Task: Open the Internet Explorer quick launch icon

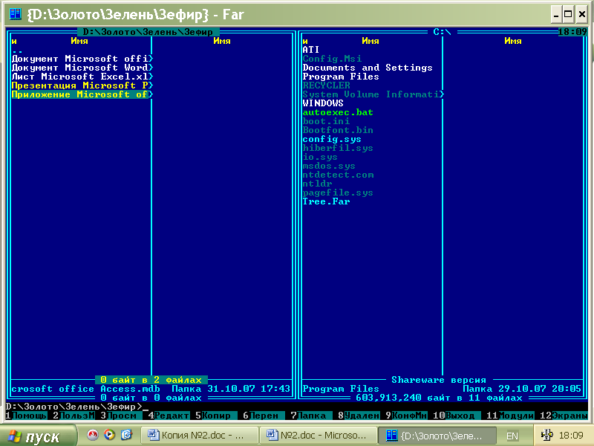Action: (126, 435)
